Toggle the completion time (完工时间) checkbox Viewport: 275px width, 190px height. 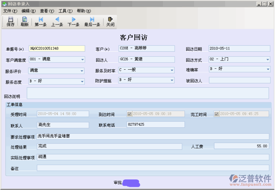coord(216,114)
